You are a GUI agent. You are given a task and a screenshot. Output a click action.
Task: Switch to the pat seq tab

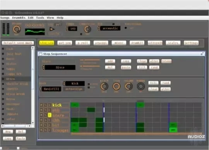point(65,43)
